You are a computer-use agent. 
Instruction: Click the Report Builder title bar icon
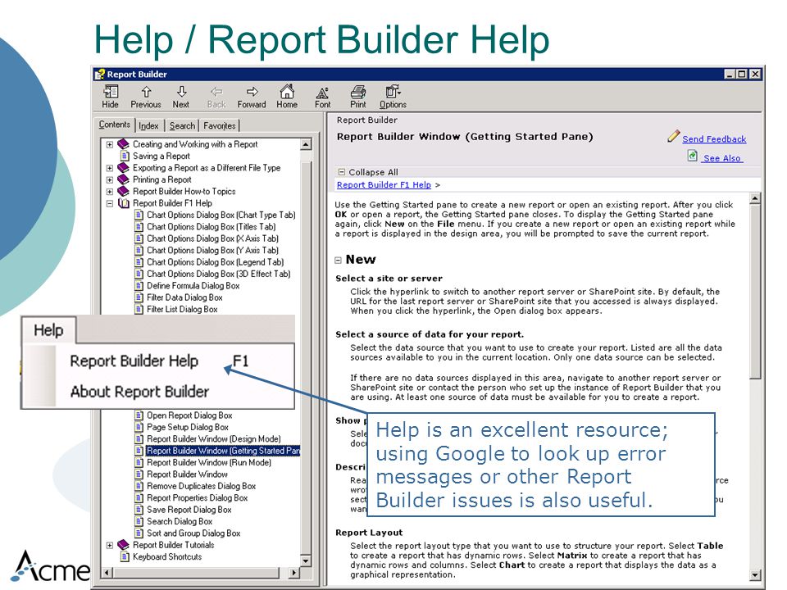click(99, 75)
